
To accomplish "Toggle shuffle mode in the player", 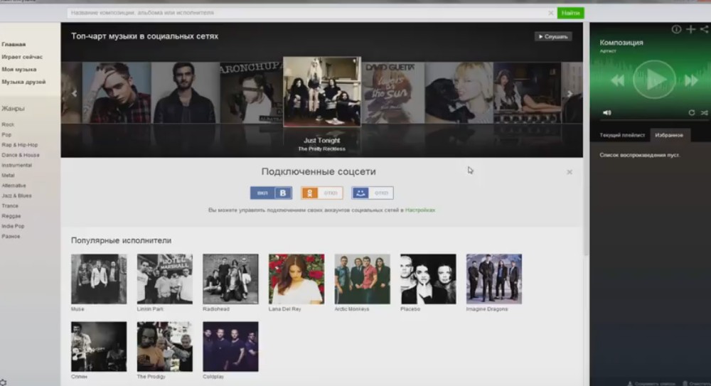I will 704,112.
